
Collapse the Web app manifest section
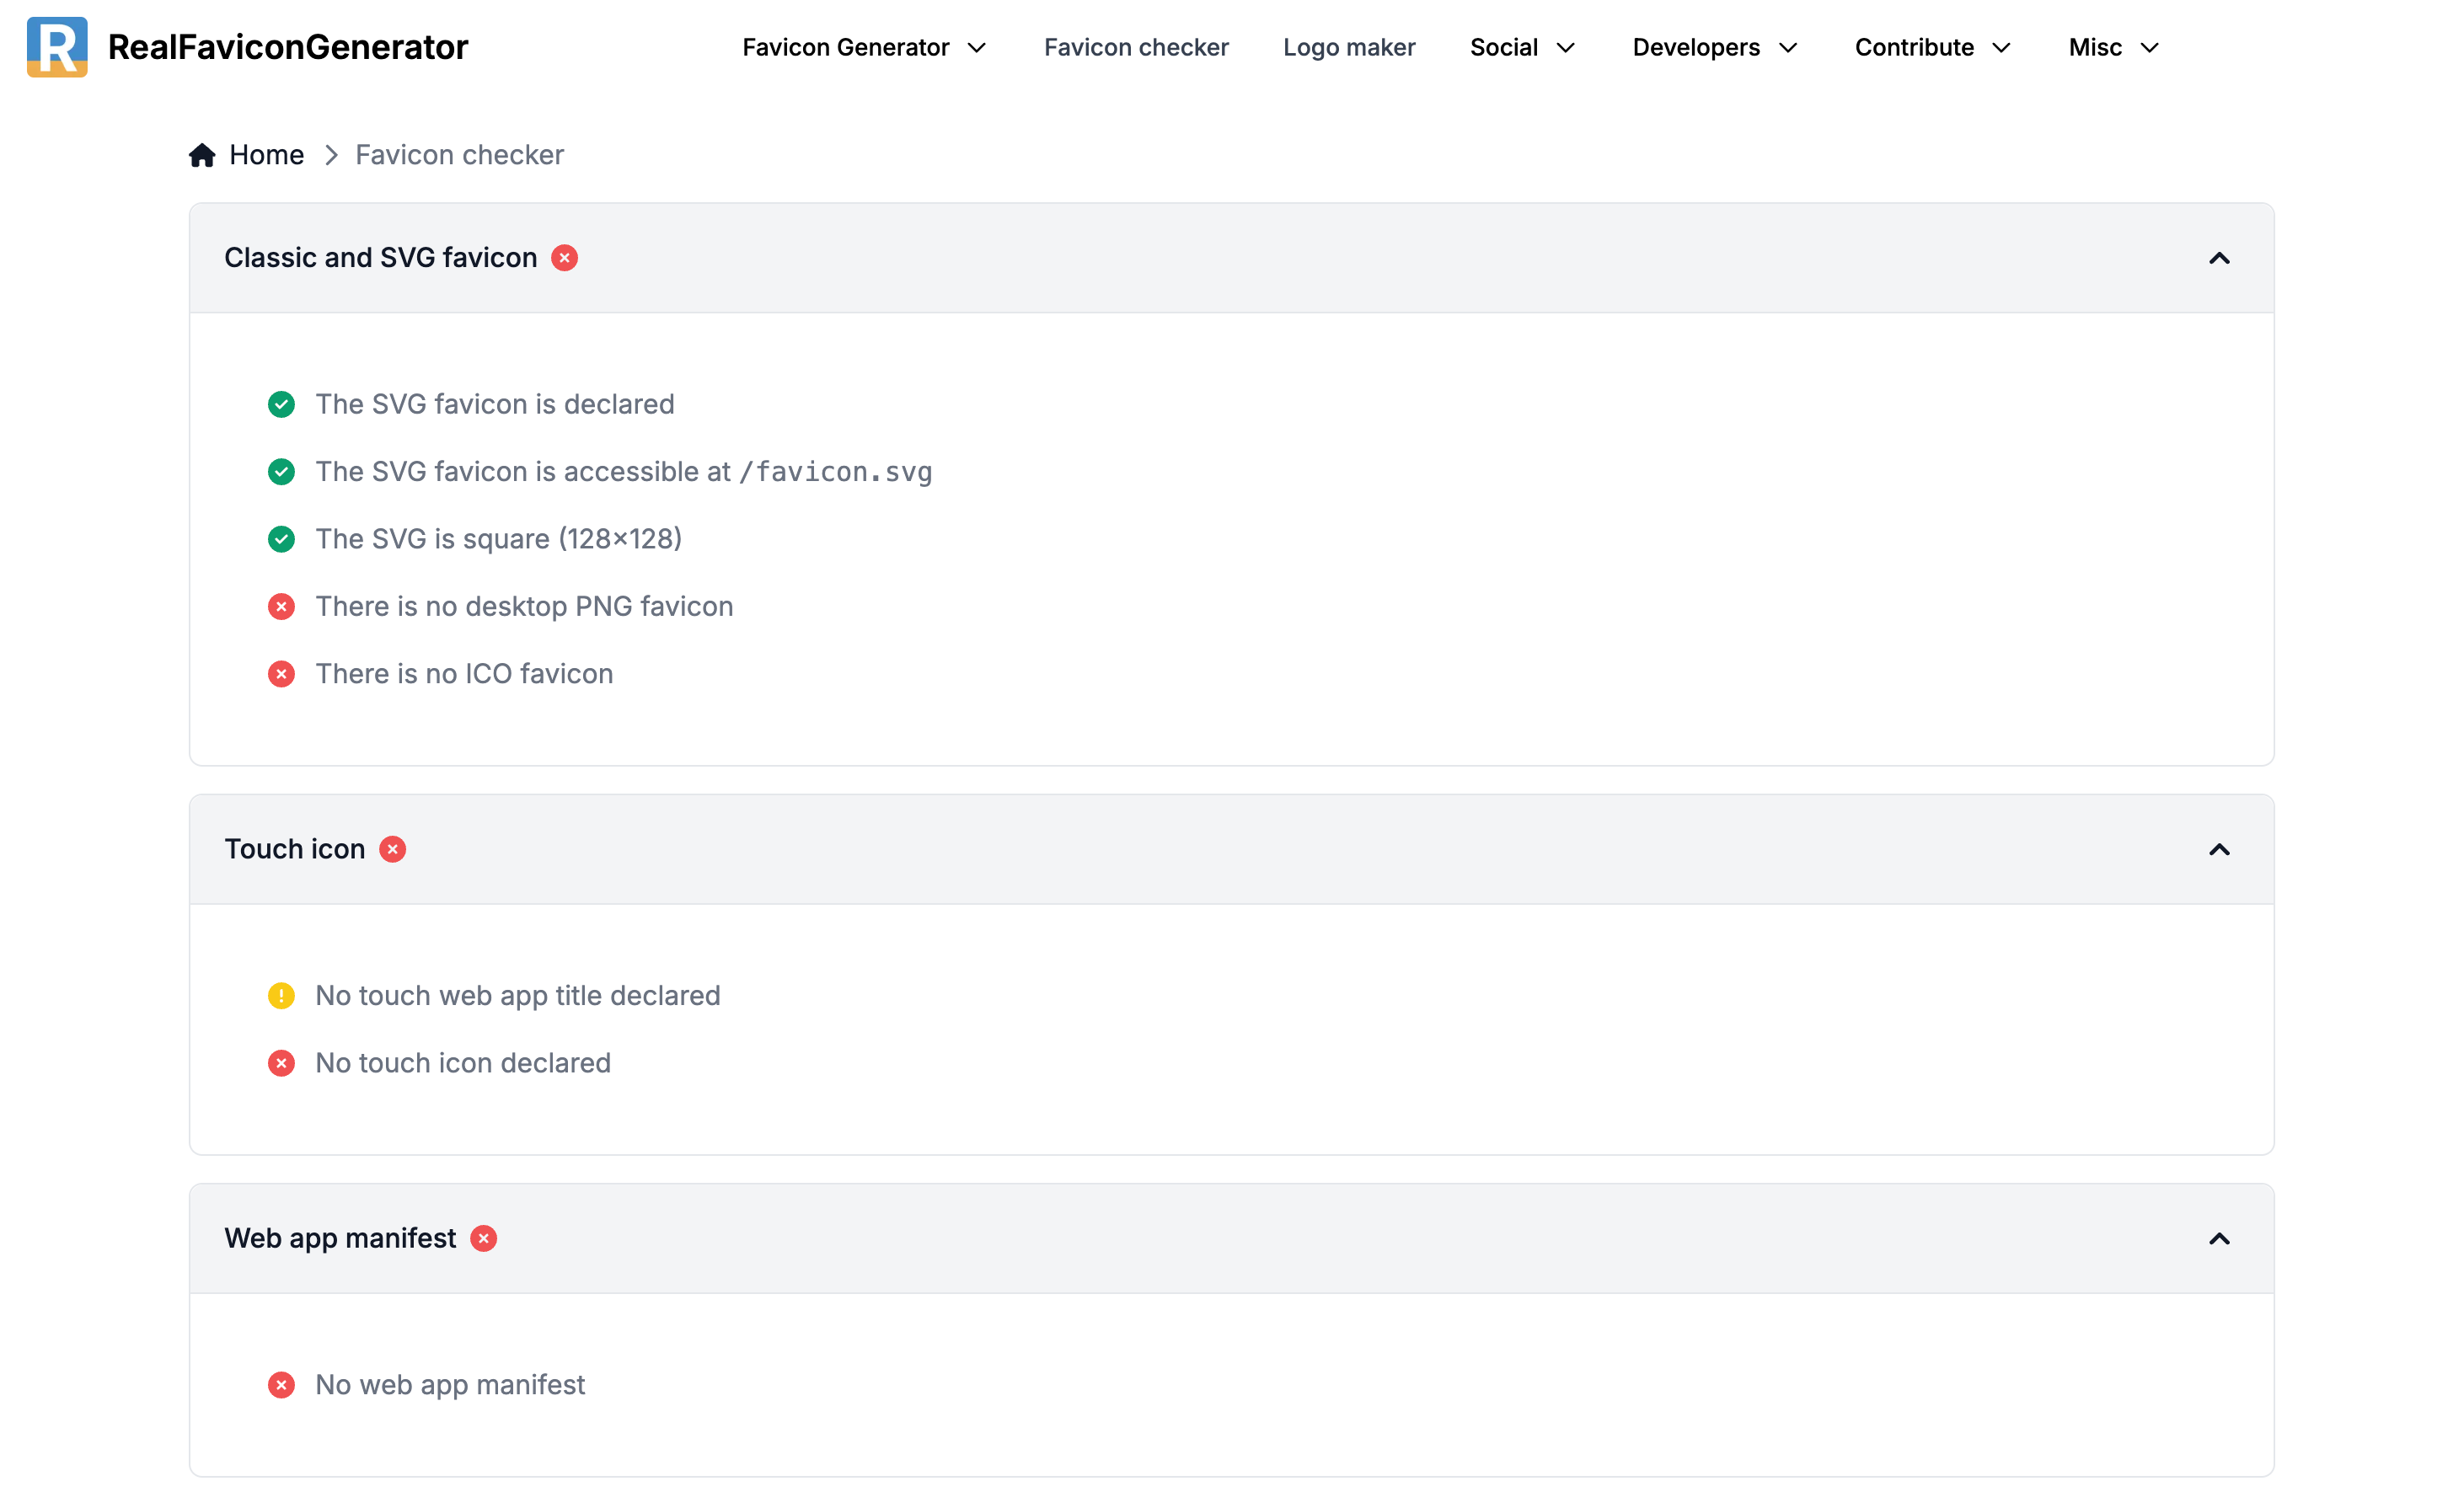click(2219, 1238)
